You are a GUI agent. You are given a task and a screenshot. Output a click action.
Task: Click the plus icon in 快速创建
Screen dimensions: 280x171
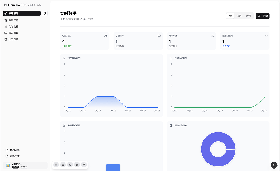6,14
